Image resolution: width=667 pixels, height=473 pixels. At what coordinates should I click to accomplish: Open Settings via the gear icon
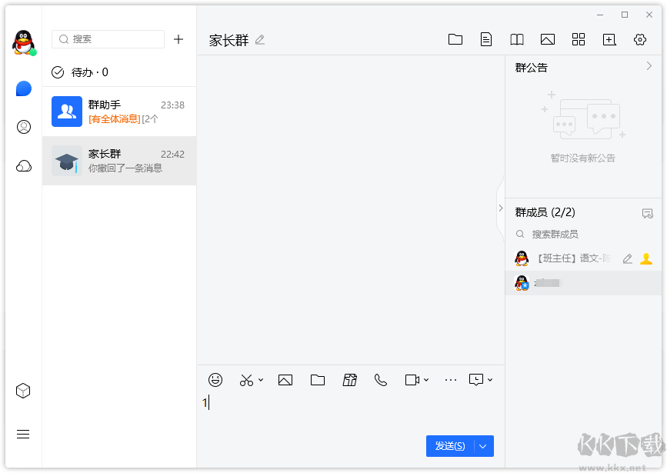tap(640, 38)
